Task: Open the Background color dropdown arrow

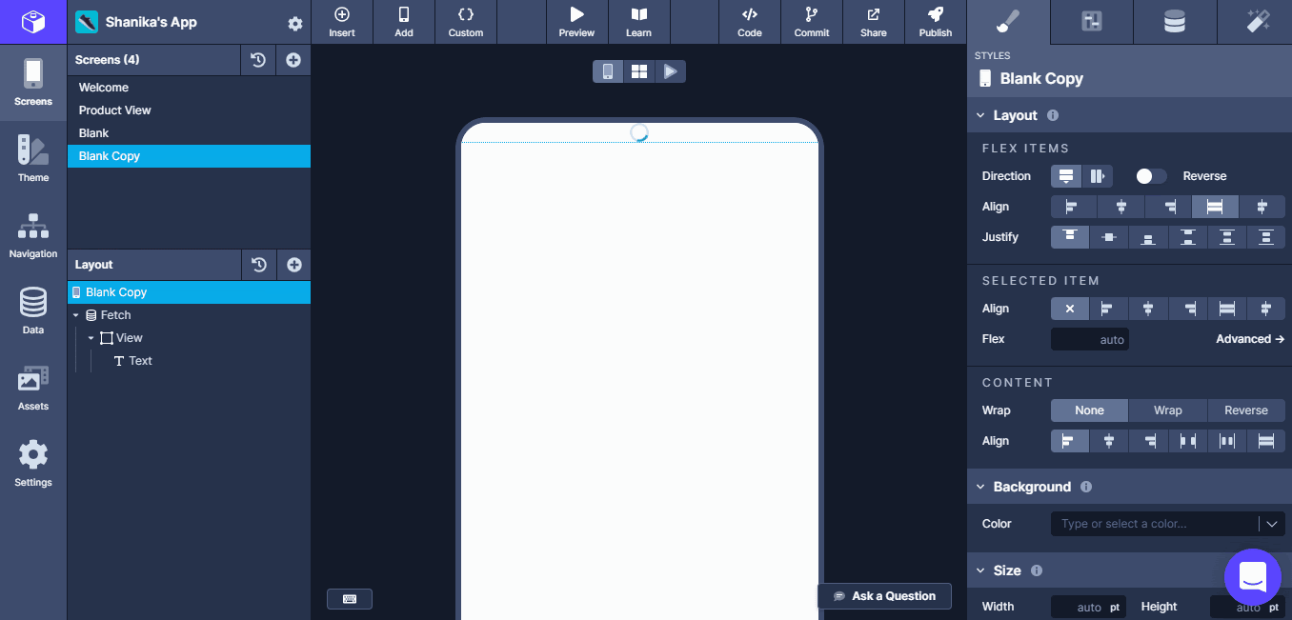Action: pos(1271,524)
